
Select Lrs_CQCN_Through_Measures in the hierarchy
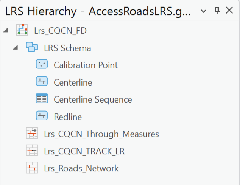[101, 134]
